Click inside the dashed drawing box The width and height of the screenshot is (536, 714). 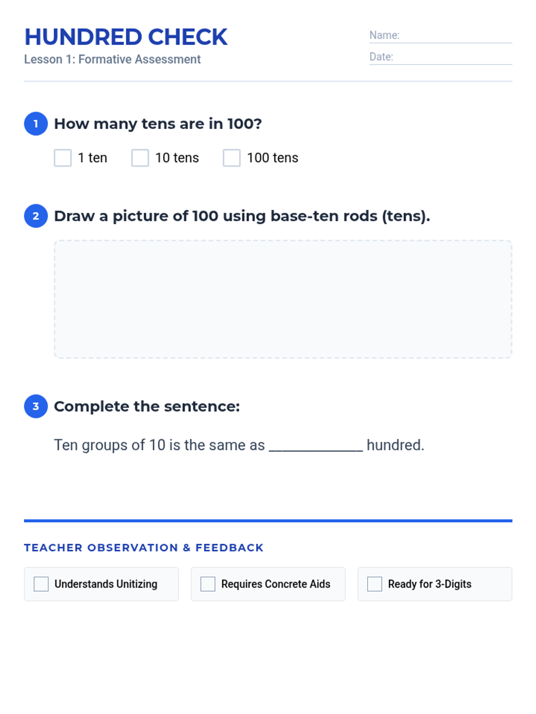[x=283, y=299]
